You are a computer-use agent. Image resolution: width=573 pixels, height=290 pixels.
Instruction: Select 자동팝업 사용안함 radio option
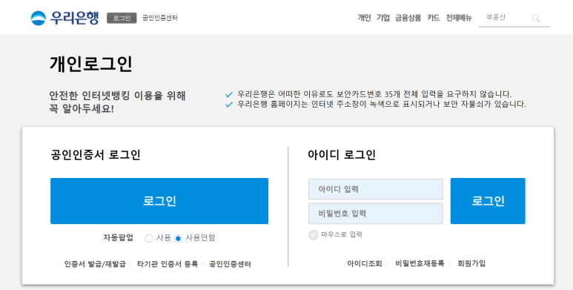(178, 238)
